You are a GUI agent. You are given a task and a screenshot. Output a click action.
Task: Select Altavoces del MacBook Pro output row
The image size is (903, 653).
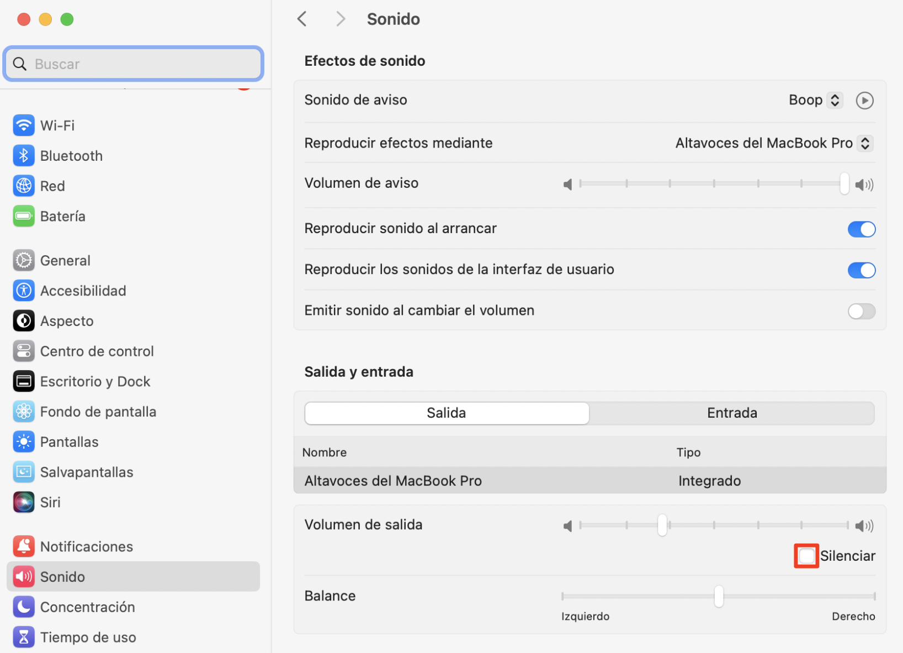click(590, 481)
